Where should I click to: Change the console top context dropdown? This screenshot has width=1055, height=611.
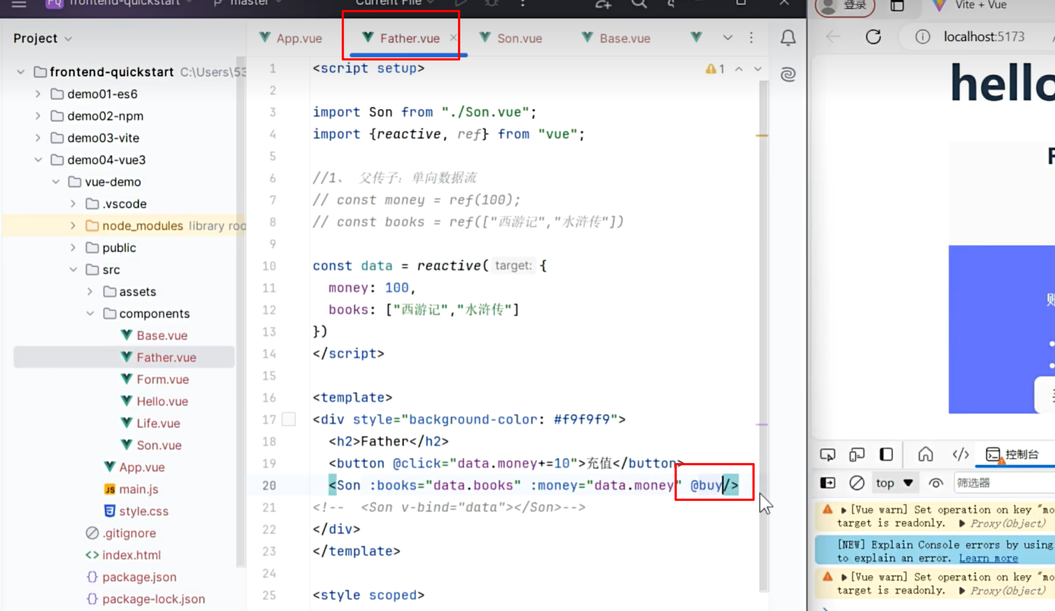tap(894, 483)
